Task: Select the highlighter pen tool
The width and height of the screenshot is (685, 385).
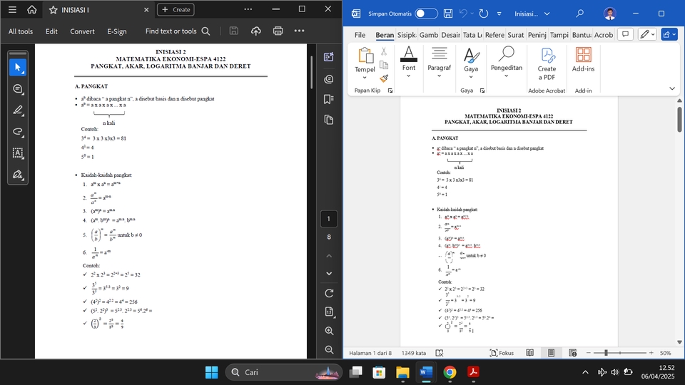Action: pyautogui.click(x=18, y=111)
